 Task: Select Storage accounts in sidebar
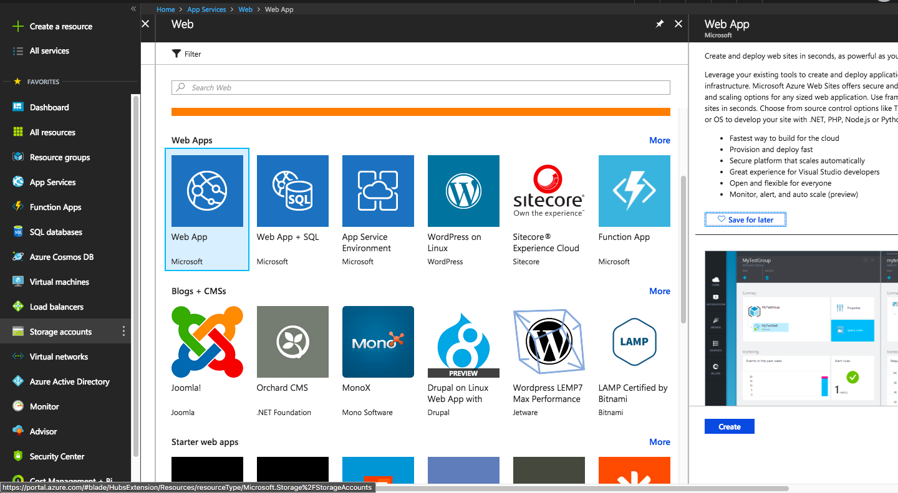[x=65, y=332]
